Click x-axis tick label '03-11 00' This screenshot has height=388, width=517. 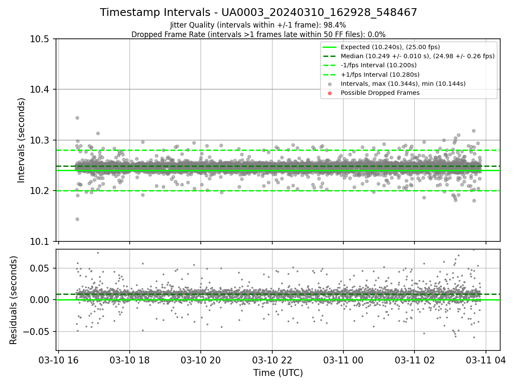pos(343,360)
